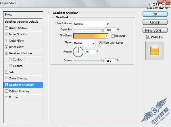Click the New Style... button
The height and width of the screenshot is (127, 171).
[x=155, y=30]
